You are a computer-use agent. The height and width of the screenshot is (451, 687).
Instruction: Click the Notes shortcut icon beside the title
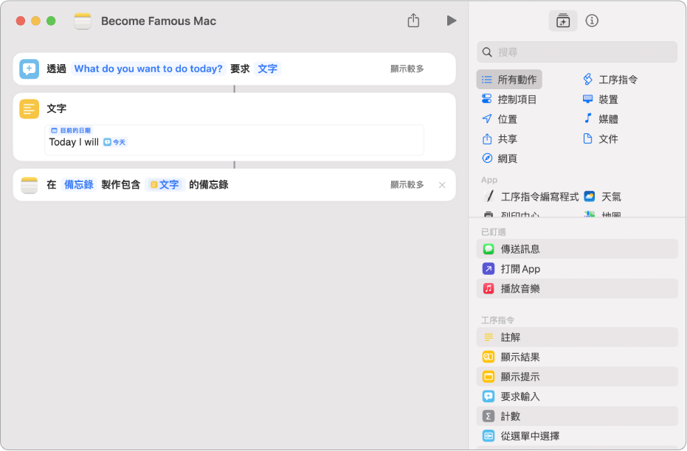click(x=83, y=21)
